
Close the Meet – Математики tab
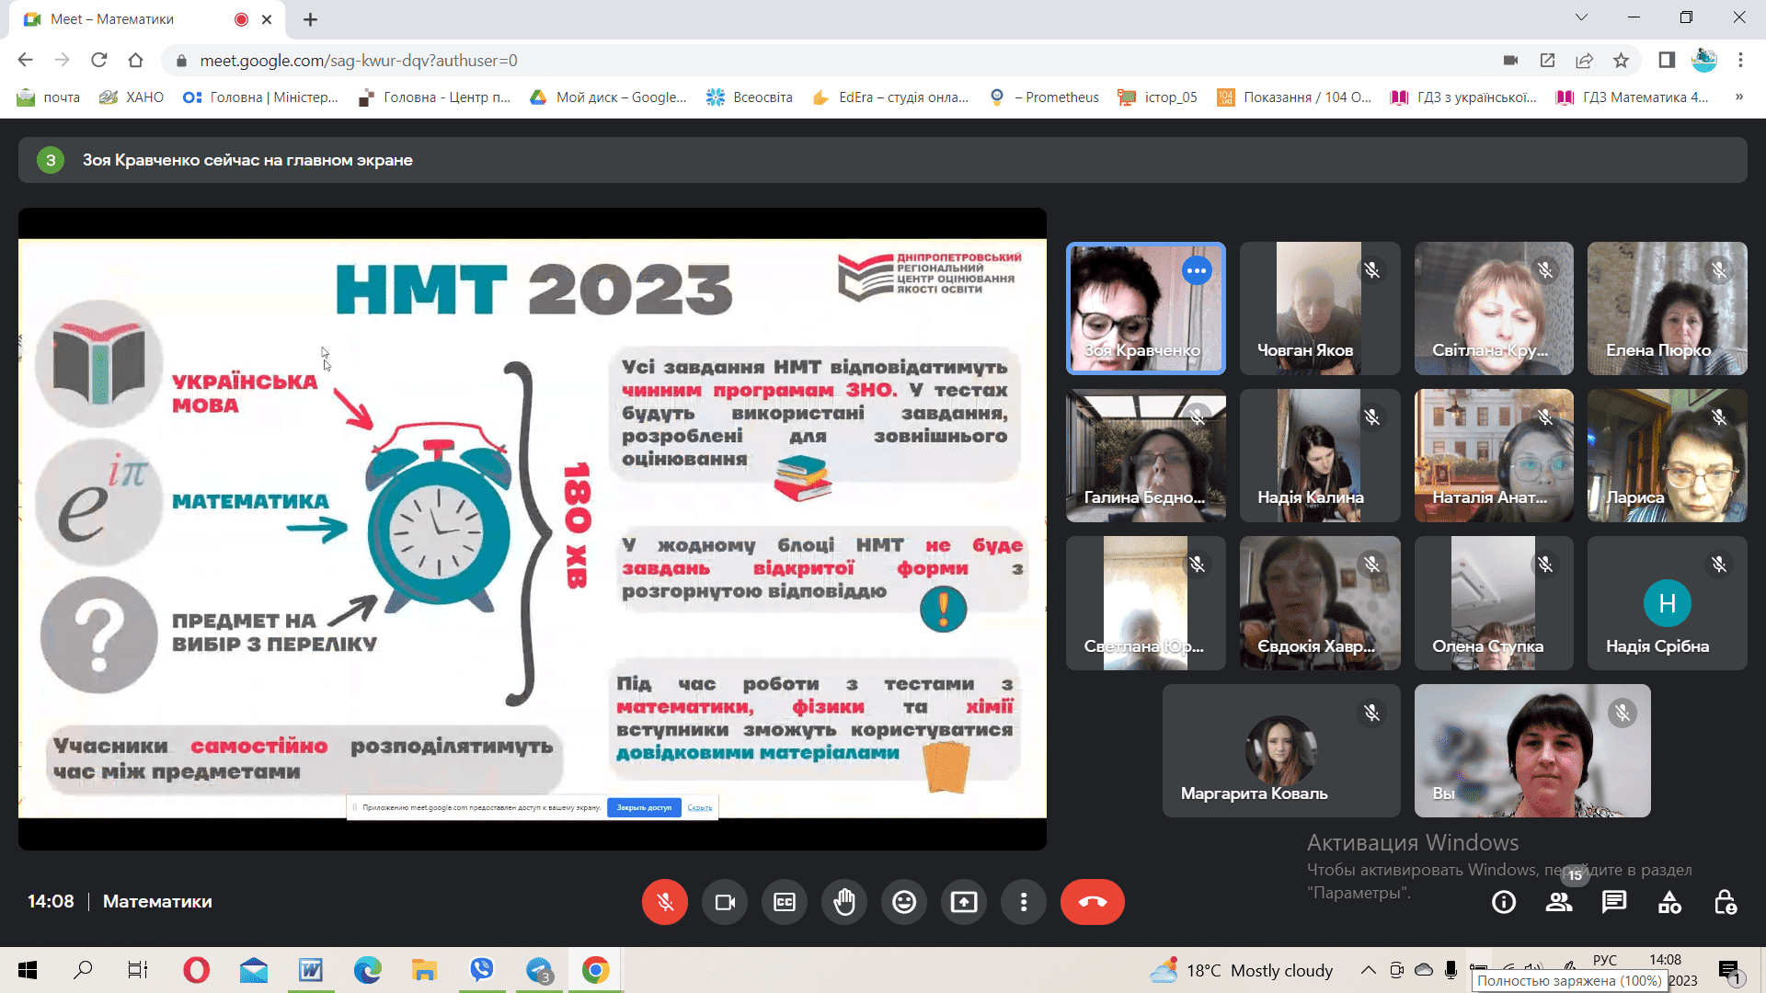pyautogui.click(x=267, y=19)
